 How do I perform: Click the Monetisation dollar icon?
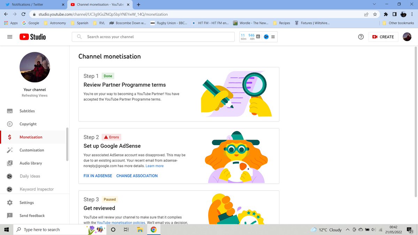point(10,137)
